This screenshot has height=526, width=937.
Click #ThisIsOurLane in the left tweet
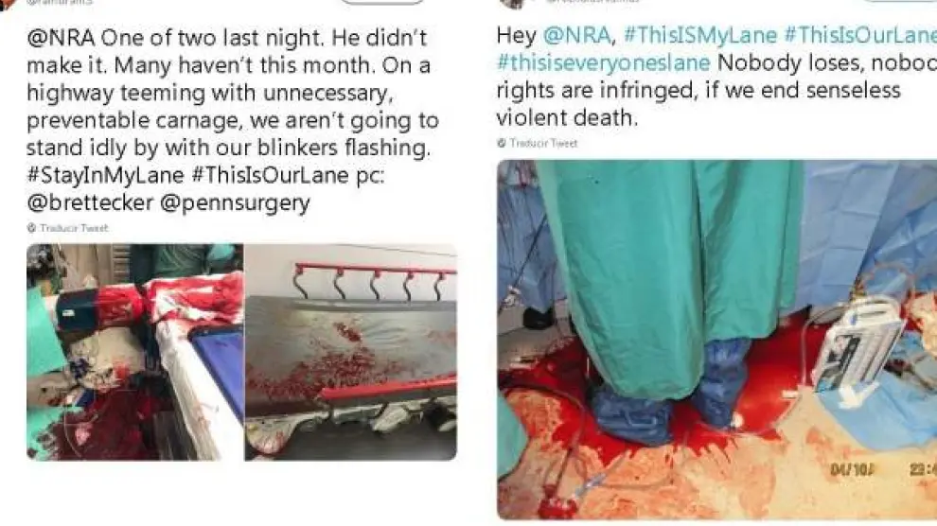[270, 176]
